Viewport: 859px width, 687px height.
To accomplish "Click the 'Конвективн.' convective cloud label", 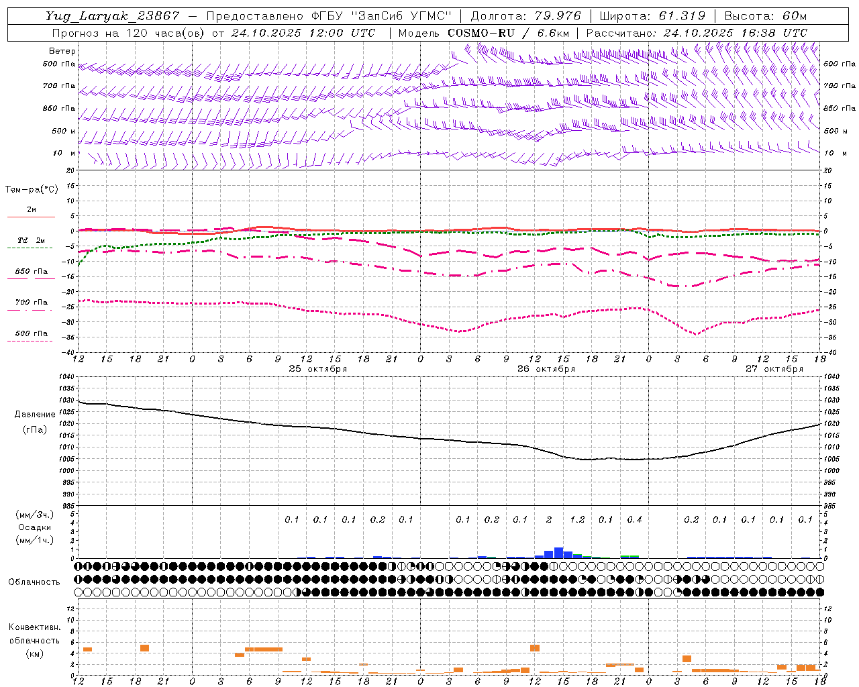I will pos(35,627).
